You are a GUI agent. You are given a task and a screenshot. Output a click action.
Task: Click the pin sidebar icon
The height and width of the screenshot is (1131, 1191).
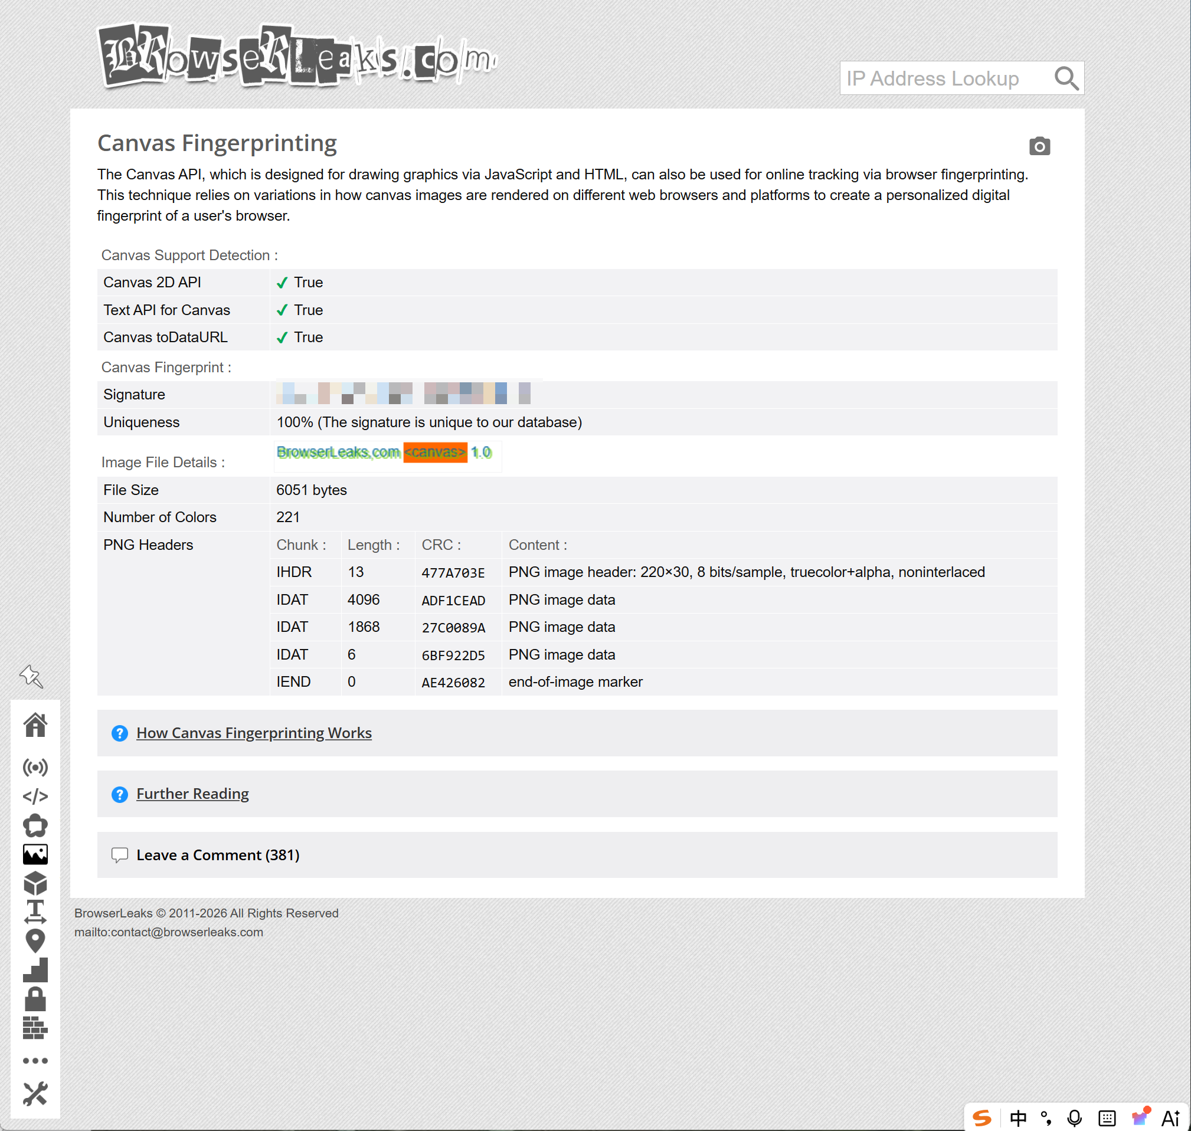click(31, 677)
